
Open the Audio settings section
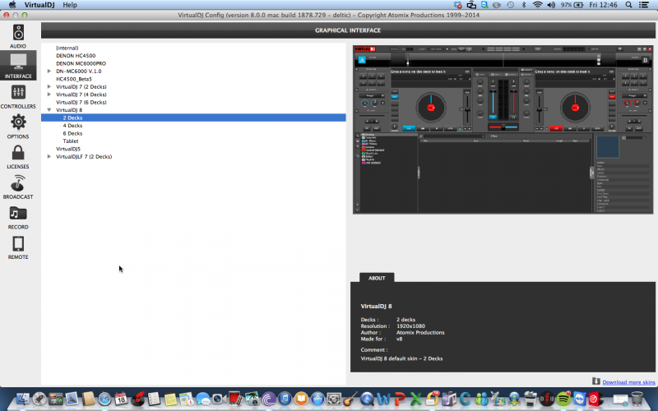[x=18, y=36]
